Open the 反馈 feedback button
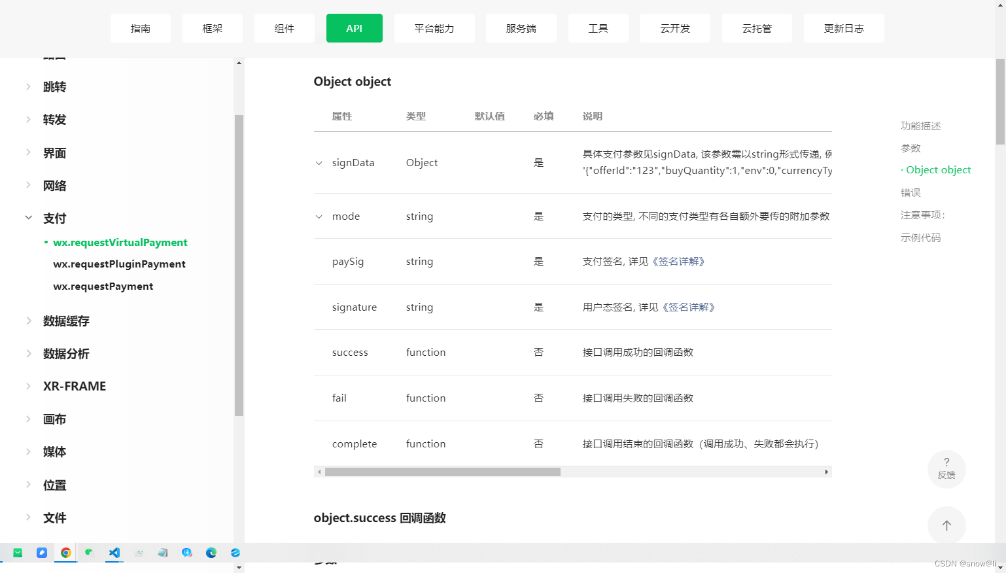The height and width of the screenshot is (573, 1006). click(946, 469)
